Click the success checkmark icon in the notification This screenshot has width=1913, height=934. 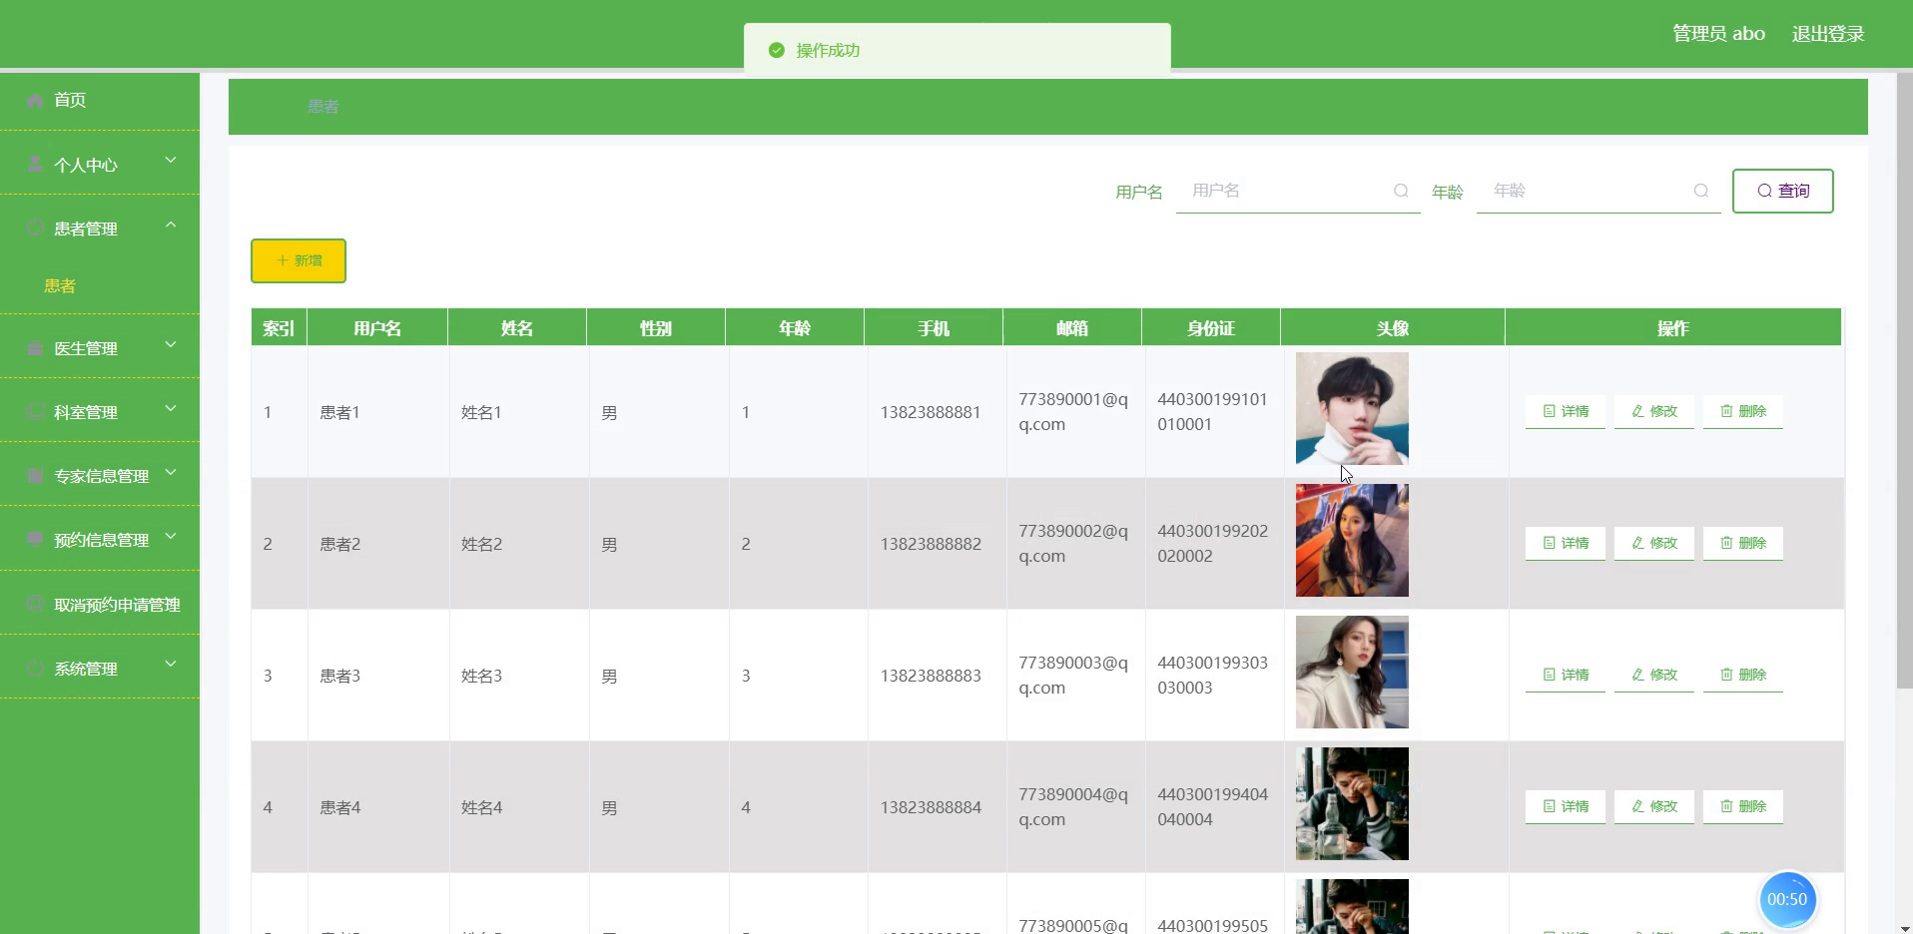click(776, 50)
